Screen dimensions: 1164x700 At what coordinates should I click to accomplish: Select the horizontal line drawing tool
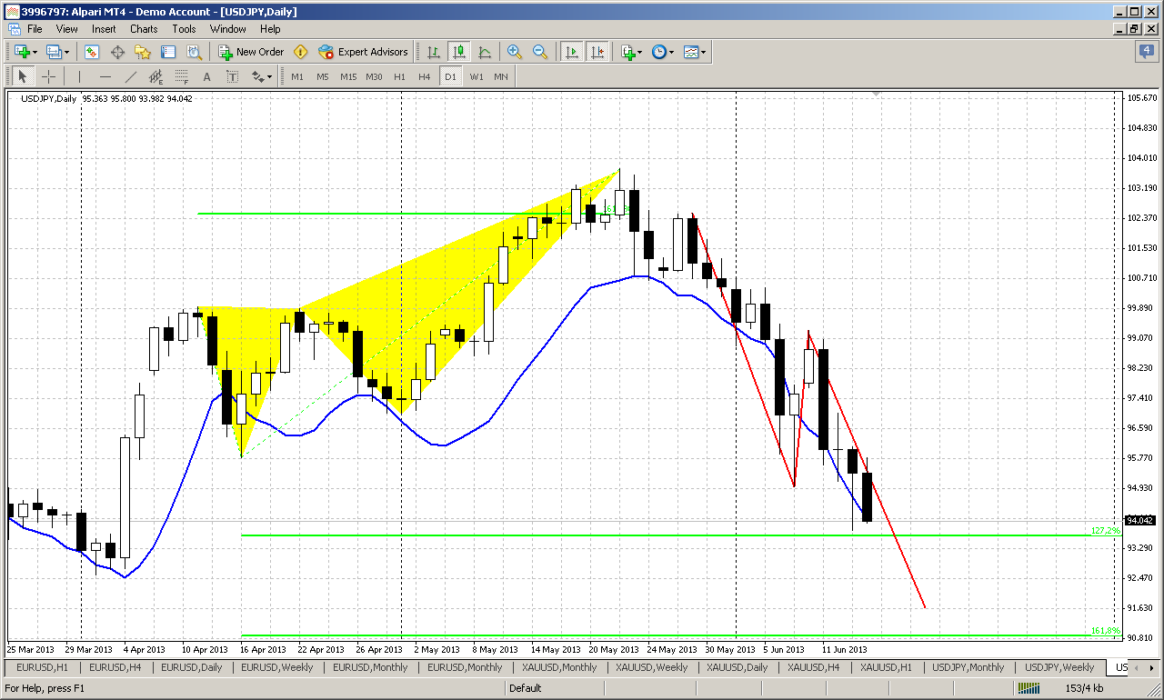[105, 77]
